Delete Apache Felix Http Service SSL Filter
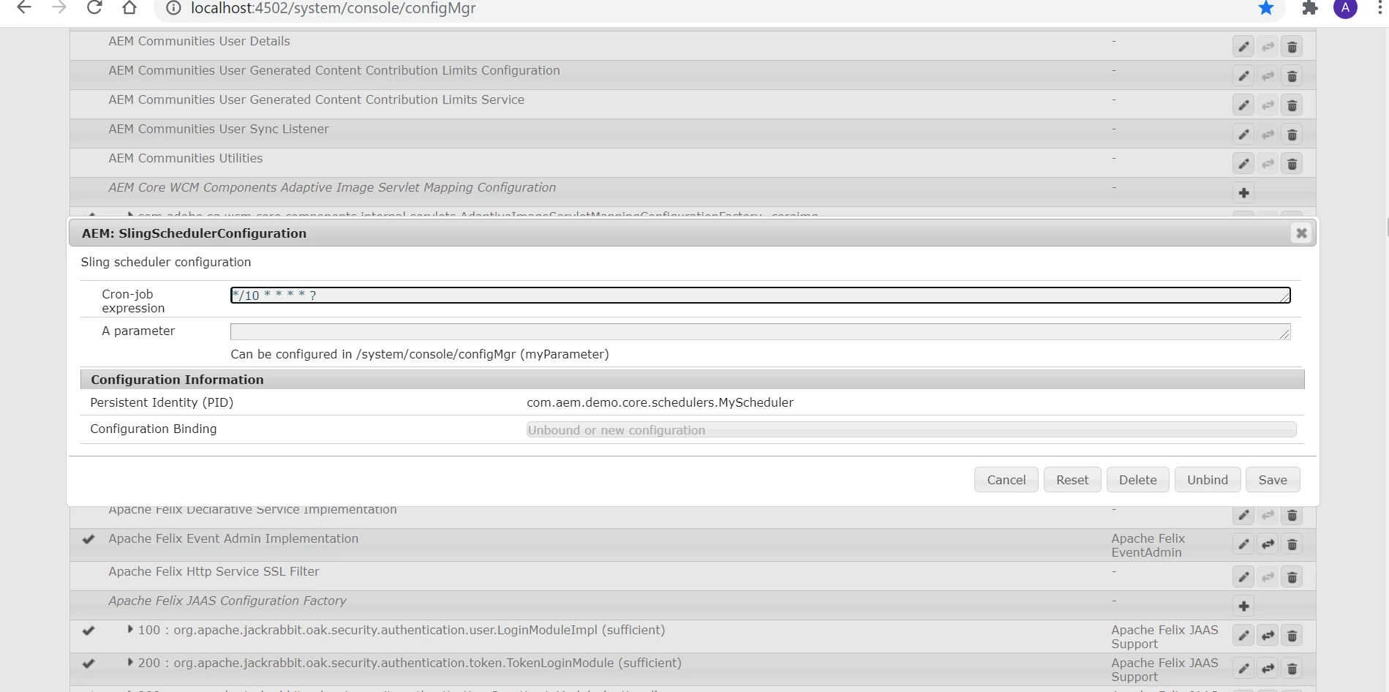1389x692 pixels. 1292,577
